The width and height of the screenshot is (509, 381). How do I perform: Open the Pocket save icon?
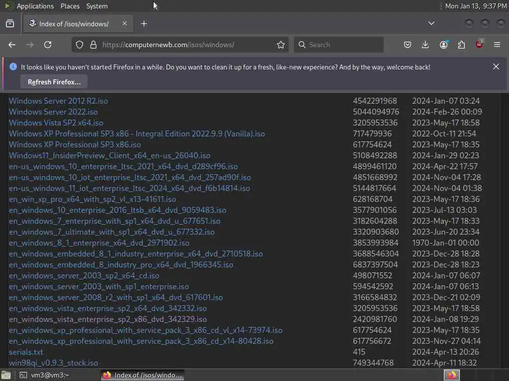pos(408,45)
